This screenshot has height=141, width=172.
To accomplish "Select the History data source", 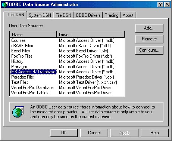I will [17, 61].
